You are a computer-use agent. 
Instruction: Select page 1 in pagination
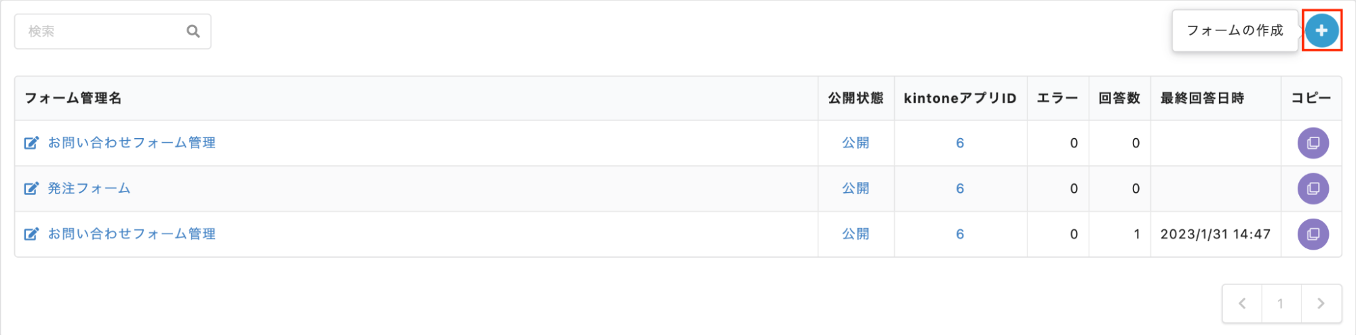tap(1281, 304)
